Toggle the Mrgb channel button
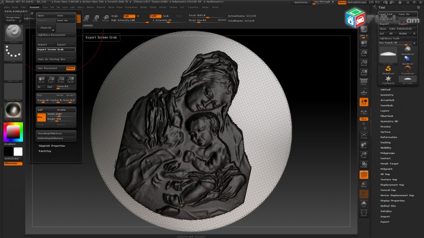Viewport: 424px width, 238px height. pos(115,16)
